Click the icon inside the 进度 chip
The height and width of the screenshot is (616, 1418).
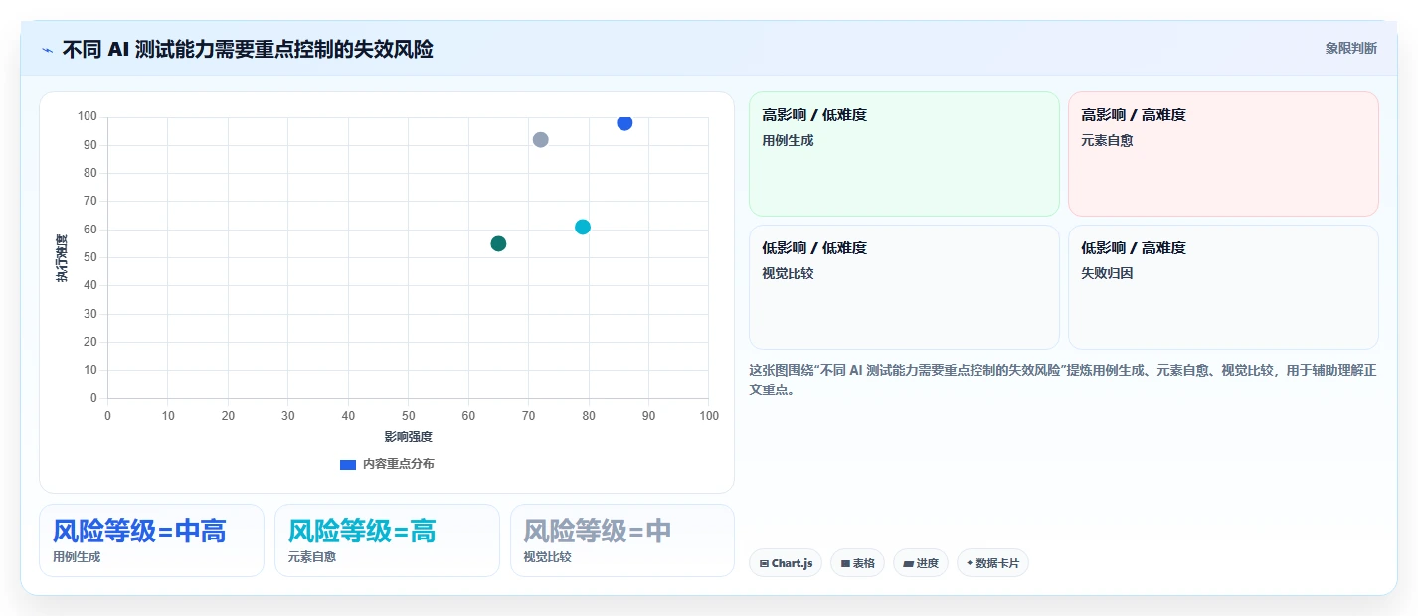(908, 563)
